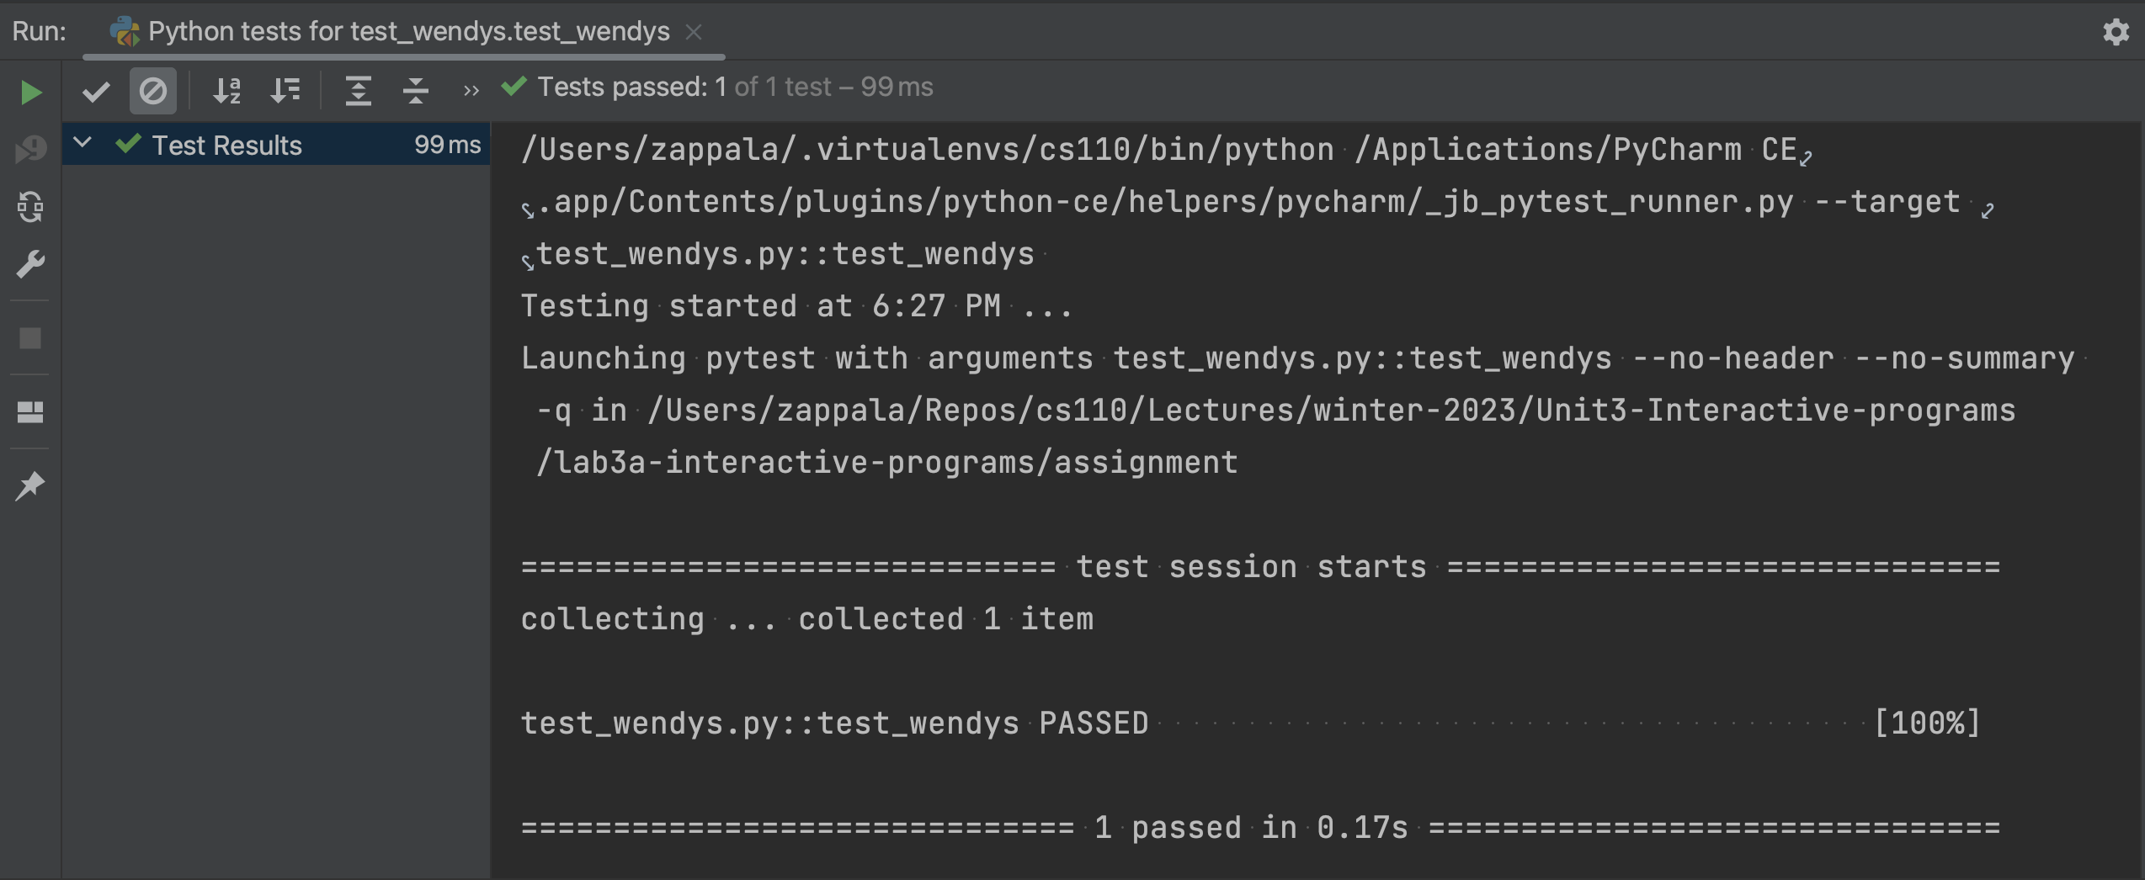Viewport: 2145px width, 880px height.
Task: Expand all test nodes
Action: pos(358,92)
